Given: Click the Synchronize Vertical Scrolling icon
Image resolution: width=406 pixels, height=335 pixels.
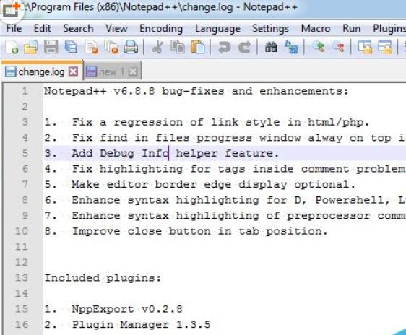Looking at the screenshot, I should pyautogui.click(x=365, y=47).
